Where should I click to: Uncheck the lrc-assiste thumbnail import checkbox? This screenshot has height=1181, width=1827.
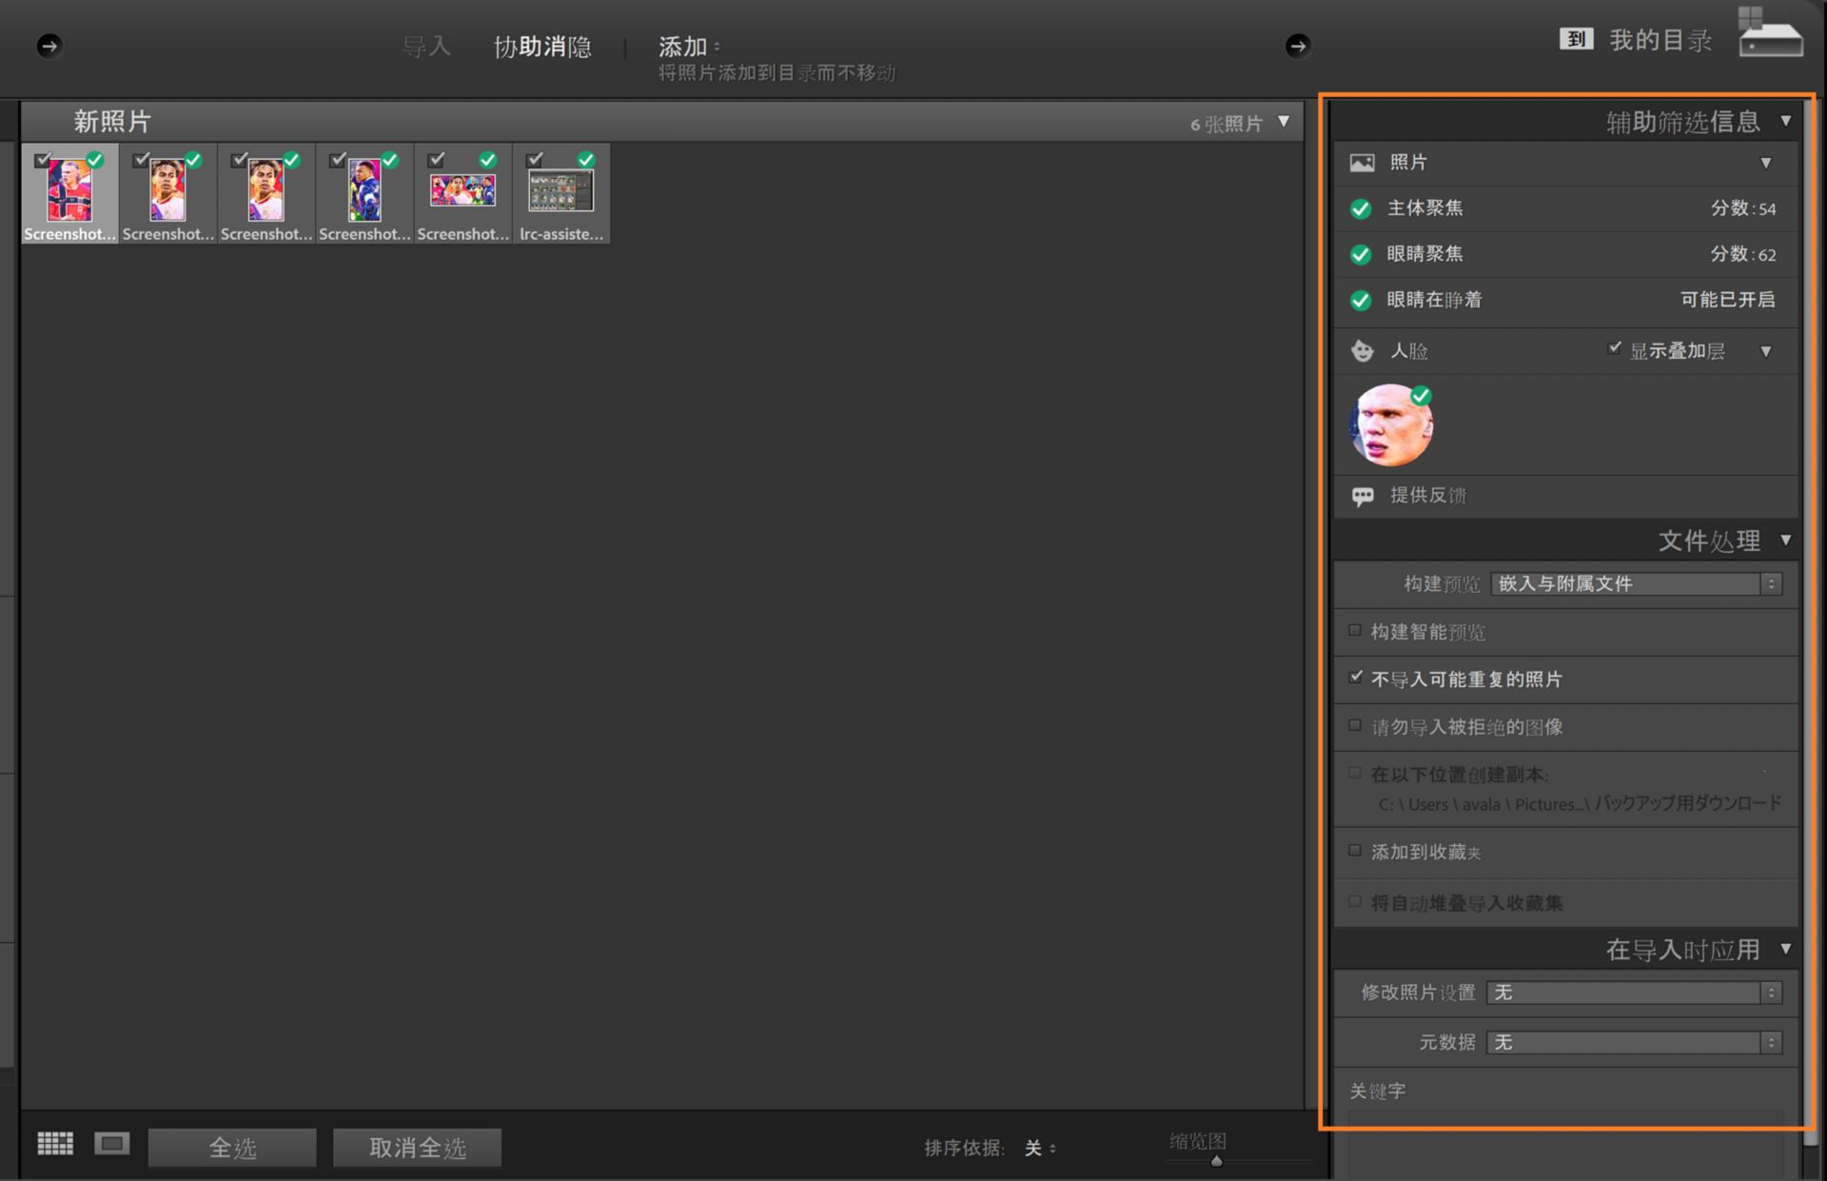pyautogui.click(x=535, y=160)
